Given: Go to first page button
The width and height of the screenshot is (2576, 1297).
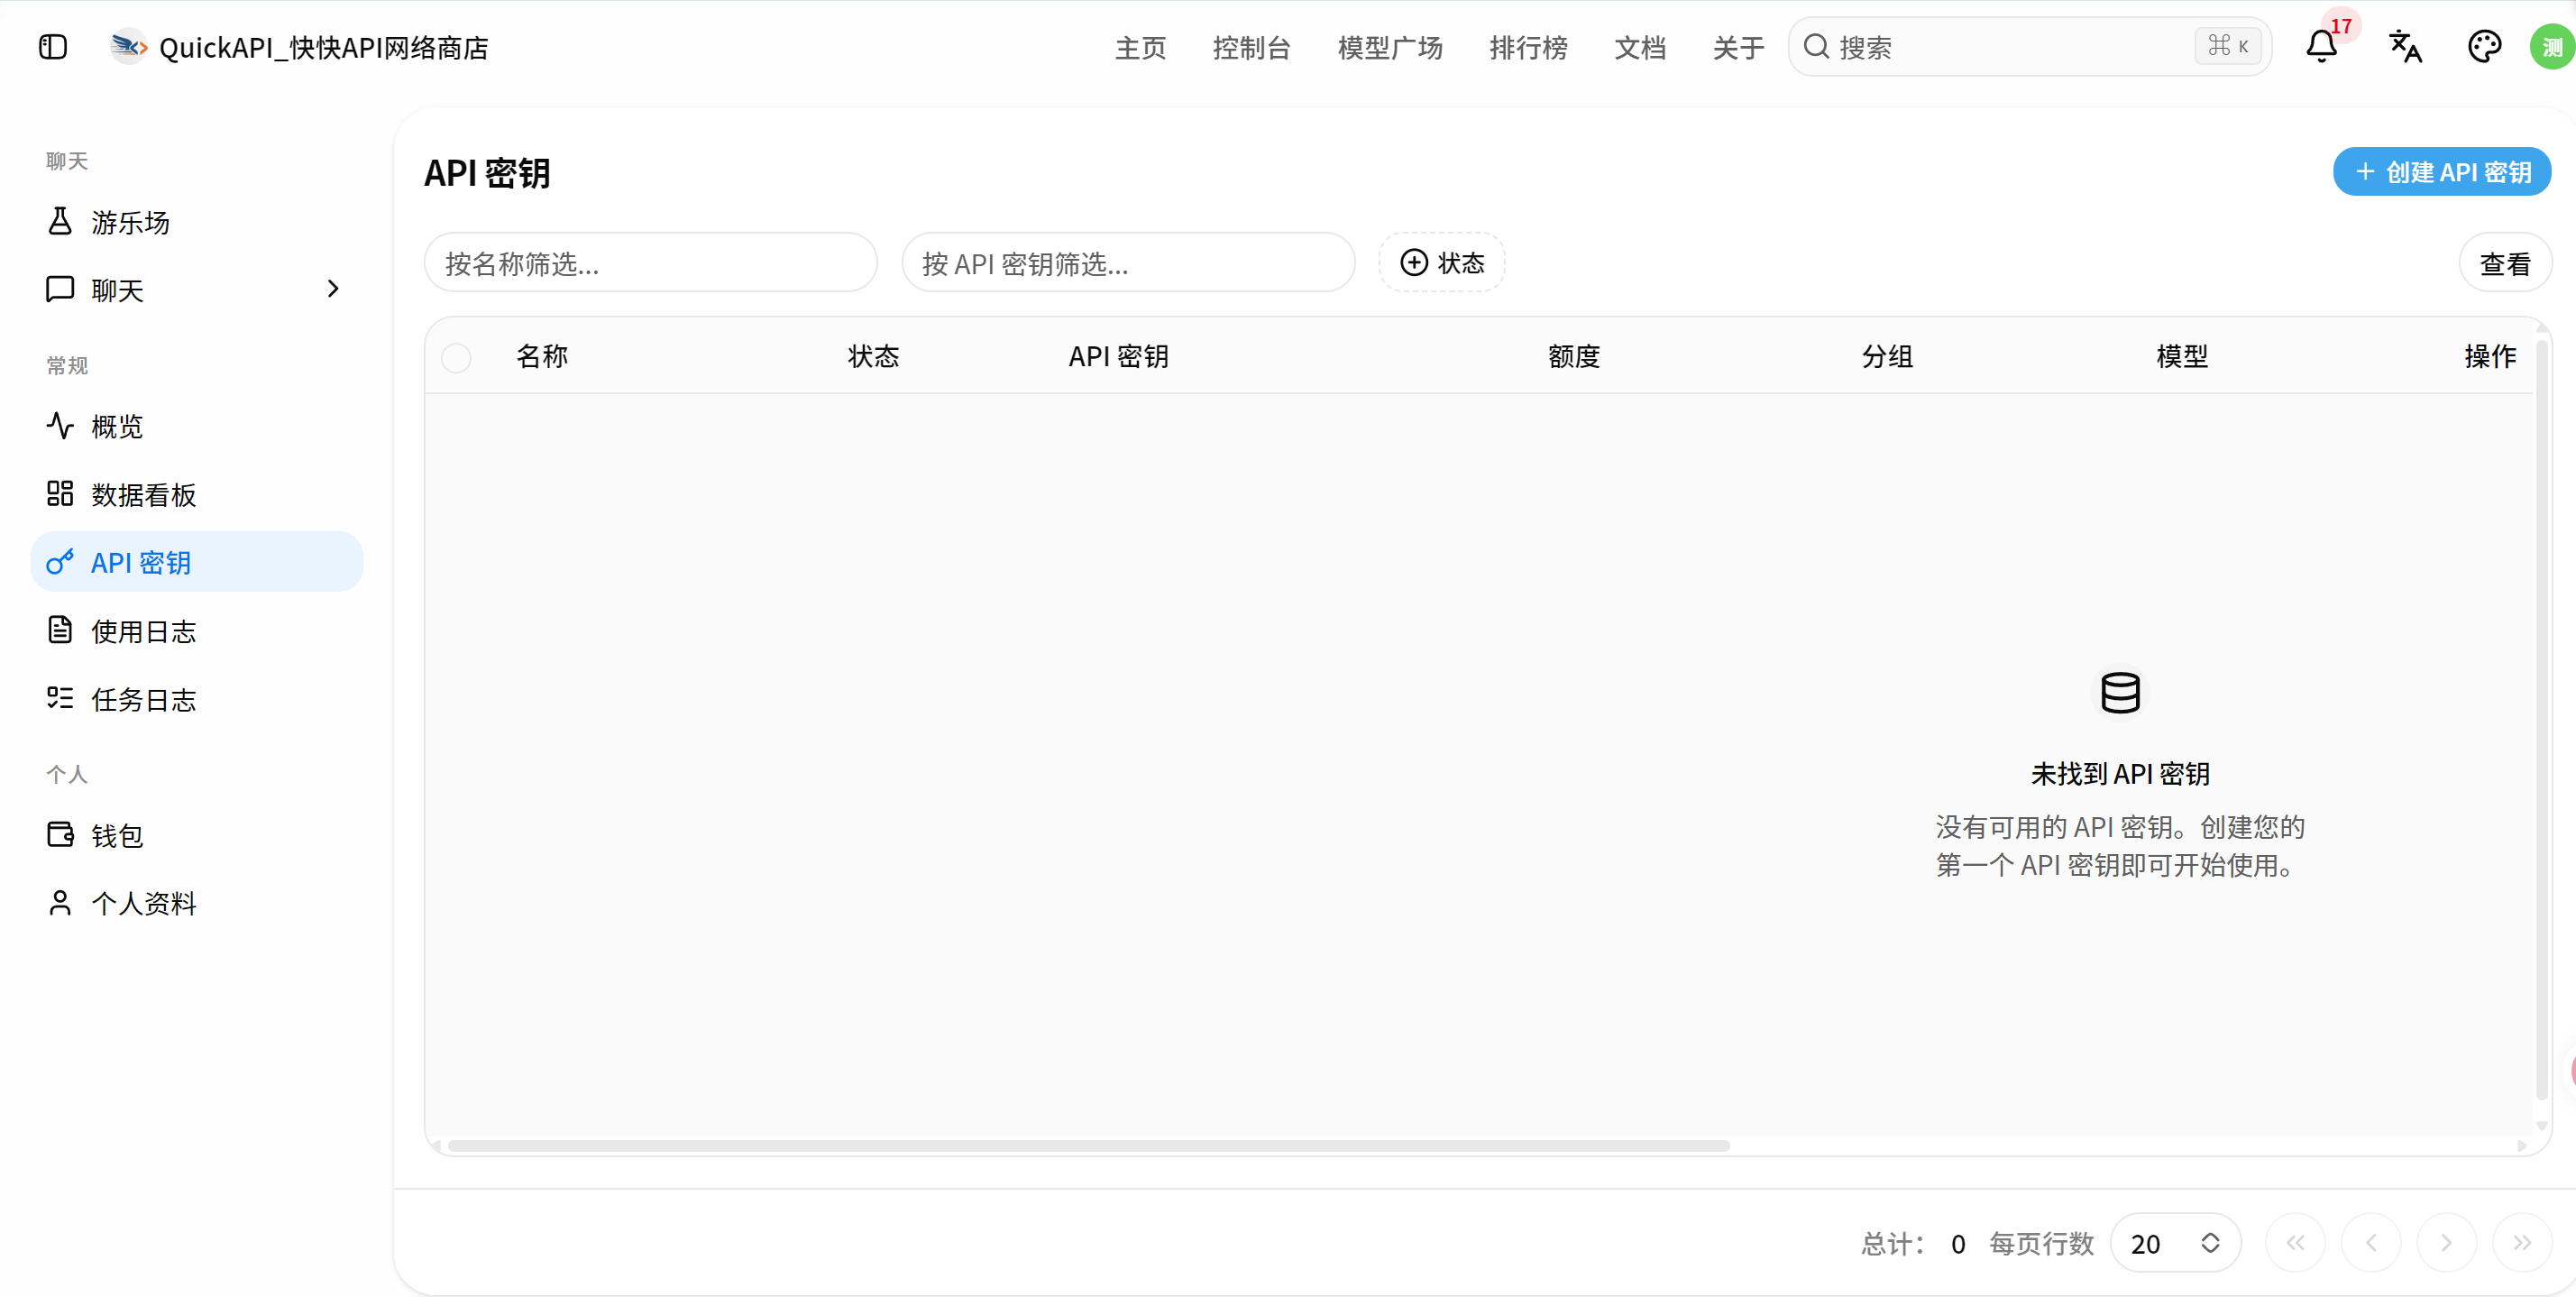Looking at the screenshot, I should pos(2295,1243).
